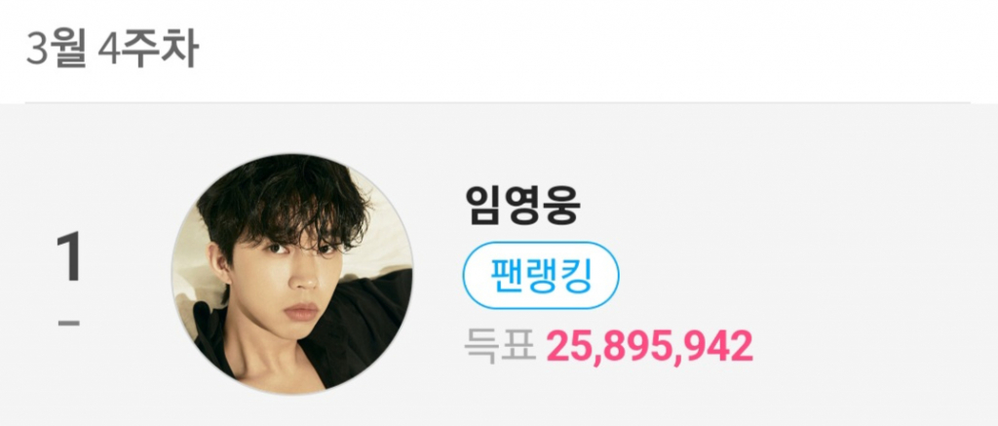Viewport: 998px width, 426px height.
Task: Click the 팬 character in 팬랭킹 button
Action: pos(506,275)
